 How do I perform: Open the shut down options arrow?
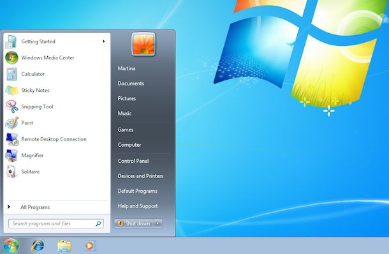(158, 223)
